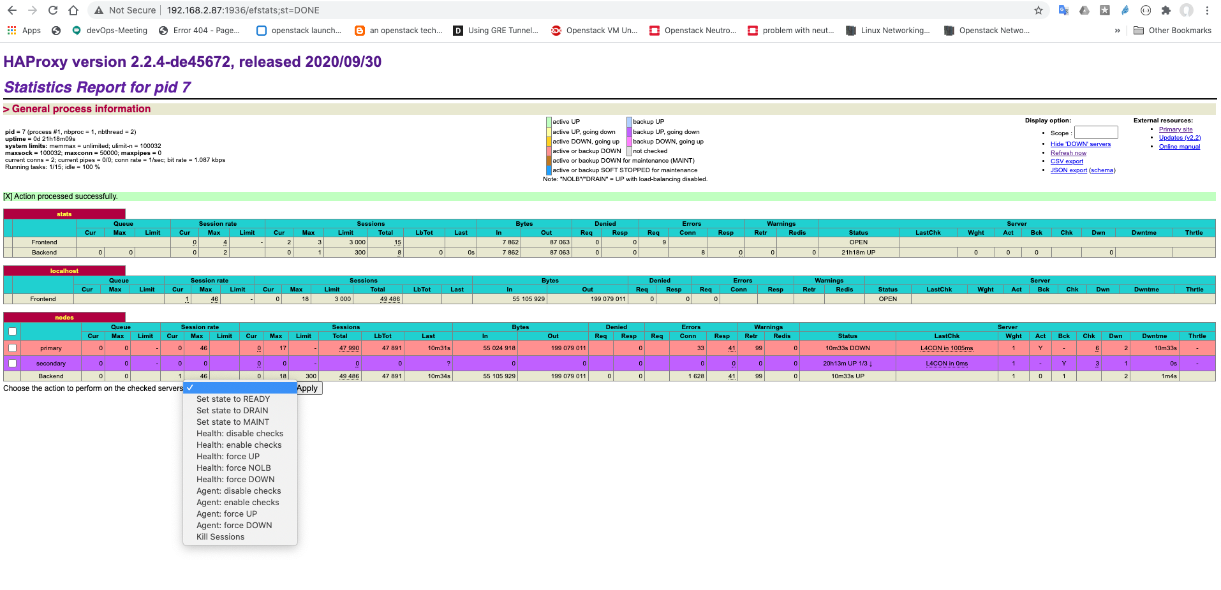The width and height of the screenshot is (1221, 590).
Task: Reload the HAProxy stats page
Action: (52, 10)
